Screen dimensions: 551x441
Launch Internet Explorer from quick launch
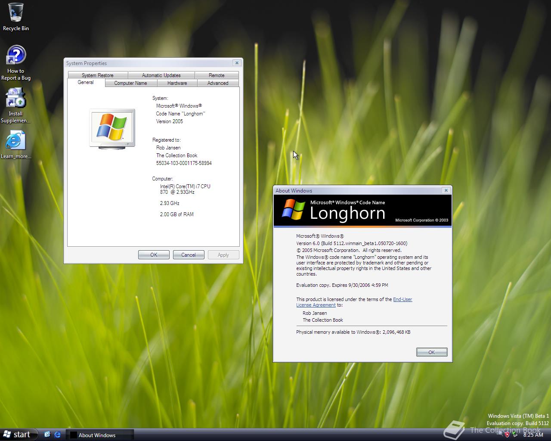57,435
